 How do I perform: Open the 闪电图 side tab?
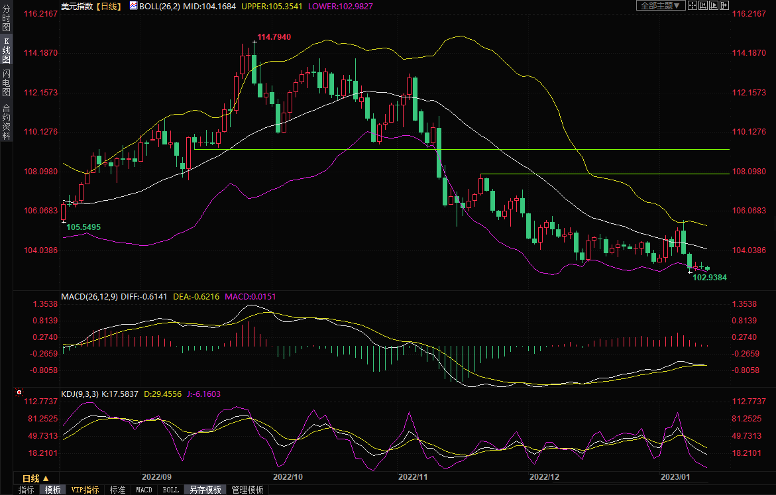point(6,82)
